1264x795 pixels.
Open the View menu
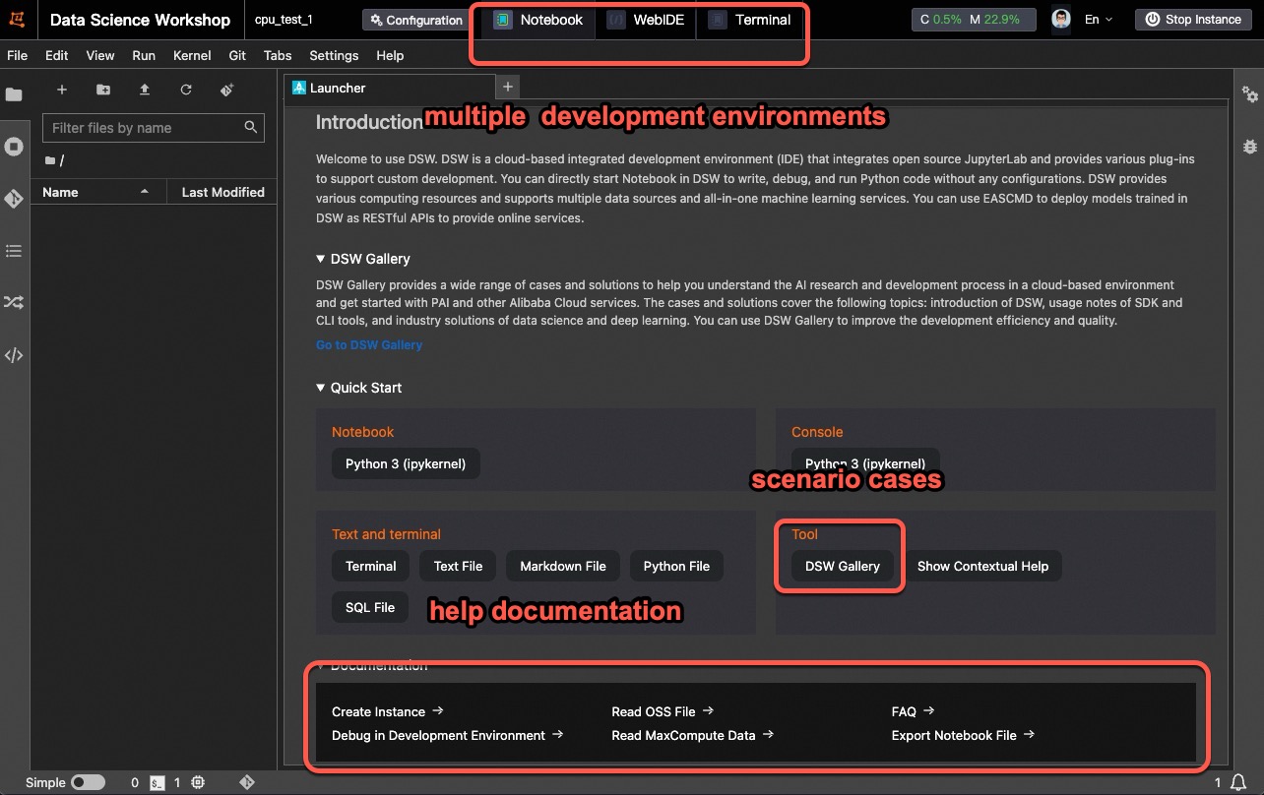click(100, 55)
